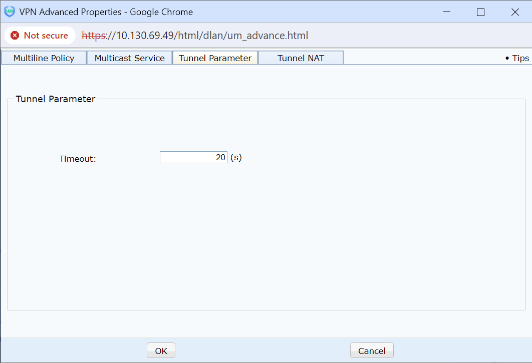Click the window title text
Viewport: 532px width, 363px height.
coord(106,12)
